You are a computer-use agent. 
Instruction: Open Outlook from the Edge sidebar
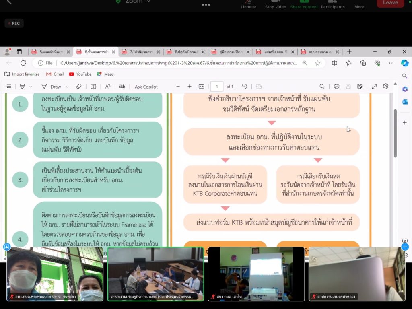pos(405,102)
